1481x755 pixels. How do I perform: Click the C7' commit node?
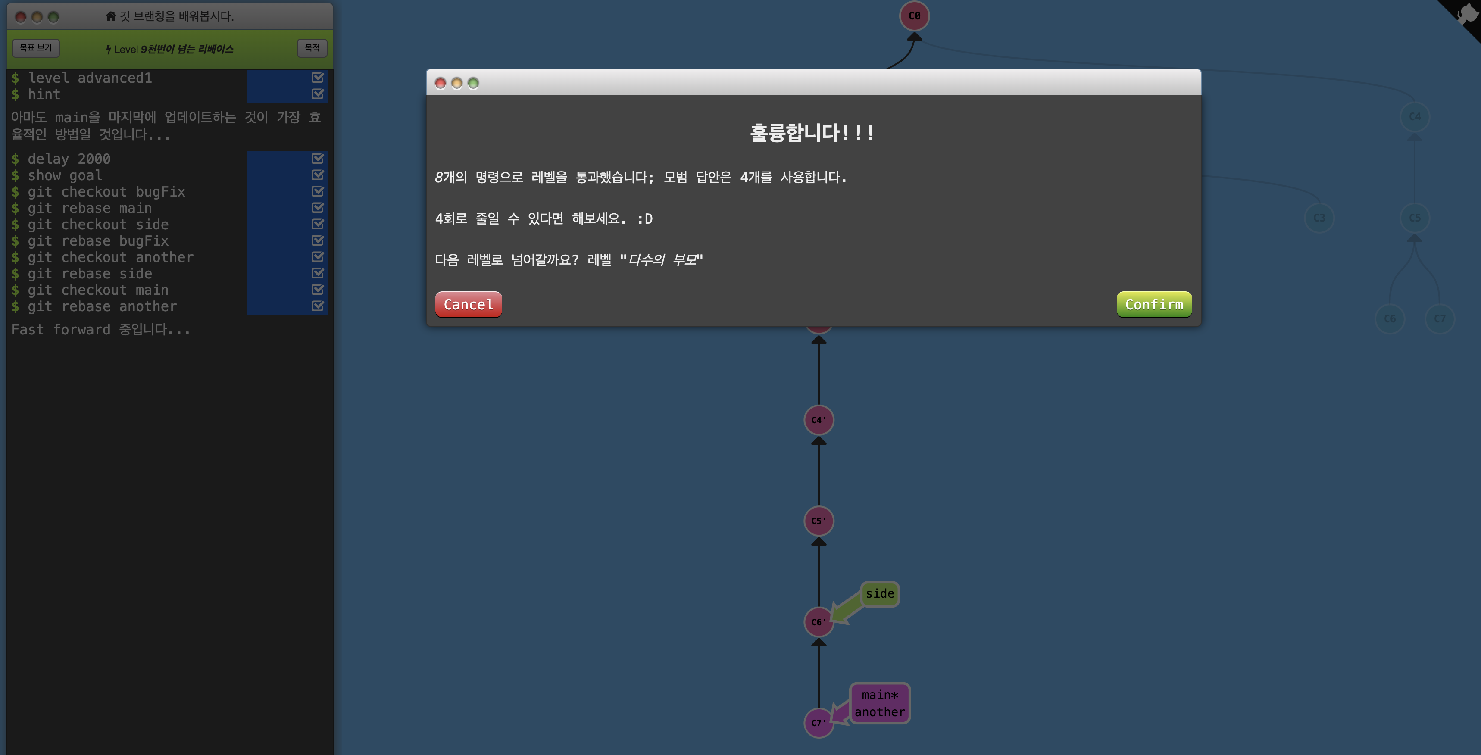click(819, 723)
